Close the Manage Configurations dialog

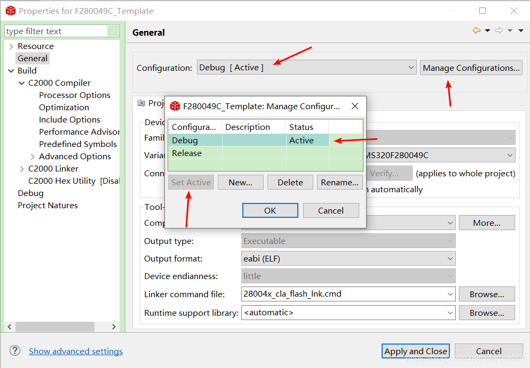[x=355, y=107]
